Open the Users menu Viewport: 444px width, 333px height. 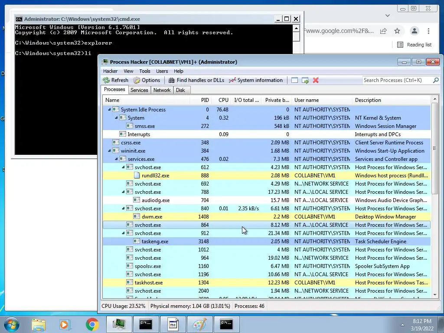(162, 71)
